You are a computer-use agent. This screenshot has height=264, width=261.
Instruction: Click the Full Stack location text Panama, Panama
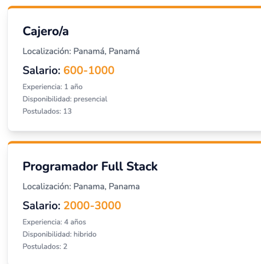[x=106, y=187]
